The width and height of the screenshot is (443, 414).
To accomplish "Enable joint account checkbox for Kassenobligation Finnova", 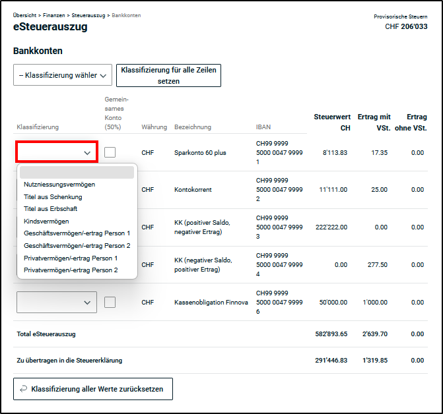I will point(110,302).
